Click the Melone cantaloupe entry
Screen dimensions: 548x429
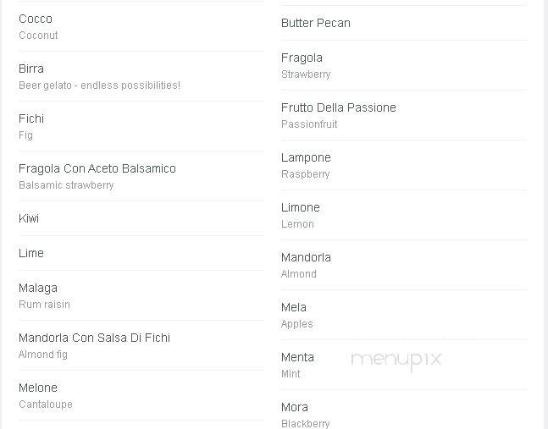click(141, 395)
